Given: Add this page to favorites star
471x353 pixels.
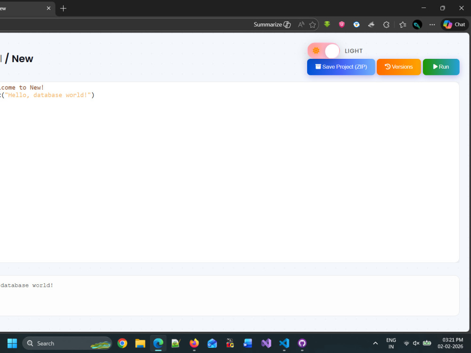Looking at the screenshot, I should click(312, 24).
